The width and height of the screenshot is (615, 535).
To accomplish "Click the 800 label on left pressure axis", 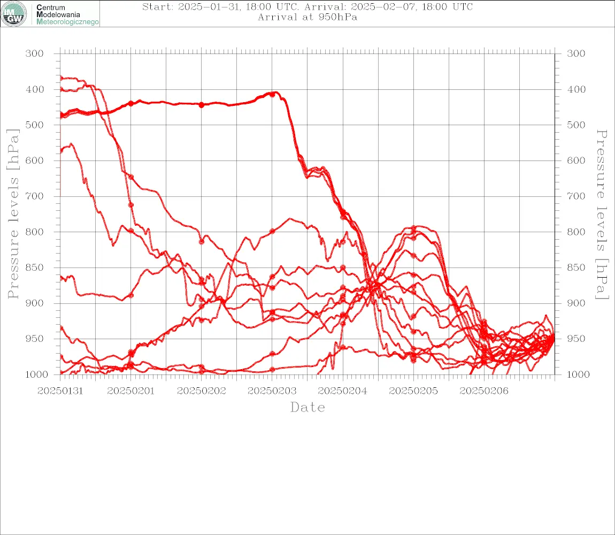I will [35, 232].
